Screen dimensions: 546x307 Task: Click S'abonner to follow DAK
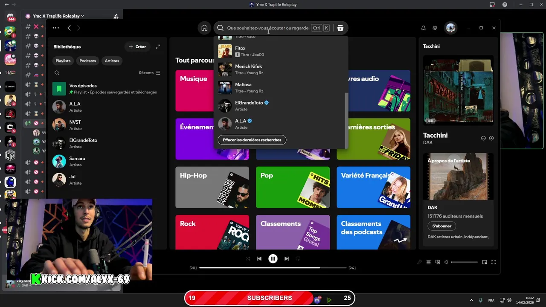(x=441, y=226)
